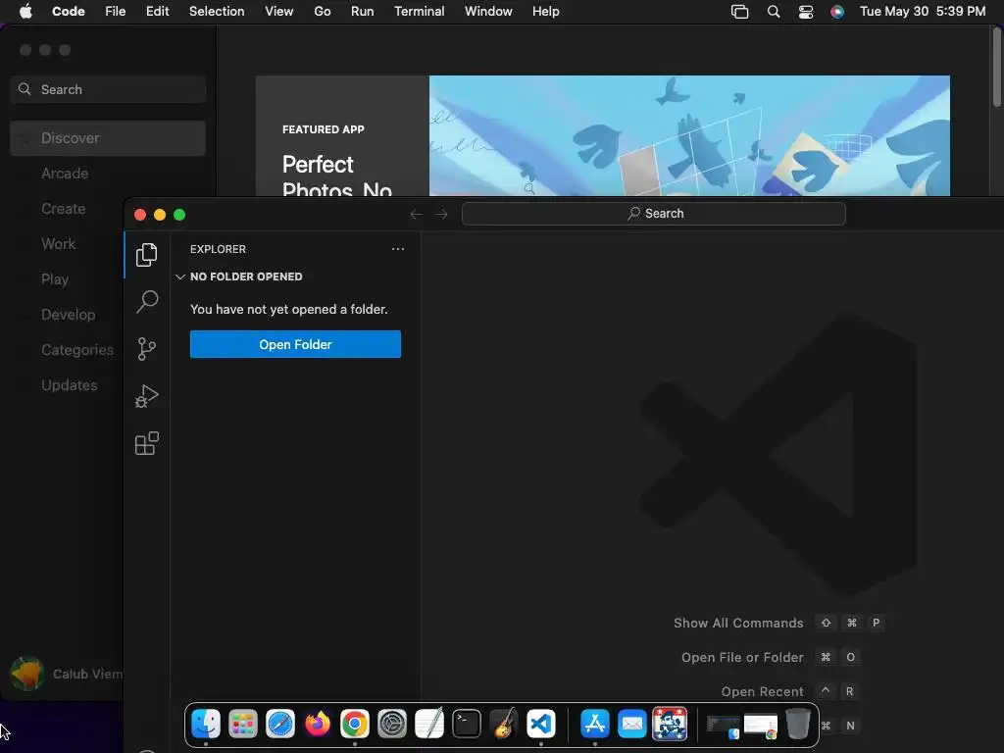Collapse the No Folder Opened section
1004x753 pixels.
[x=238, y=276]
